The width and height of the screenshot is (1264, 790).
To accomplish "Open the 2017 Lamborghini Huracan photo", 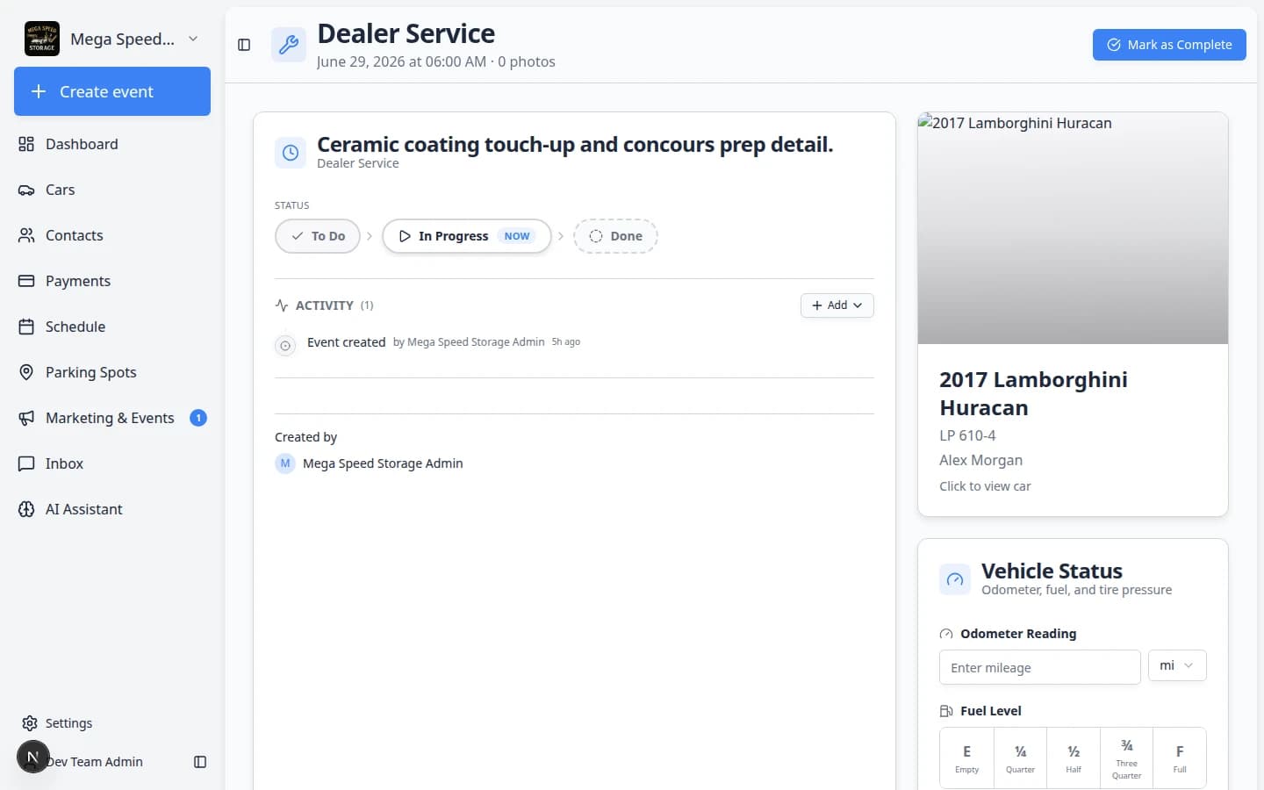I will click(1073, 228).
